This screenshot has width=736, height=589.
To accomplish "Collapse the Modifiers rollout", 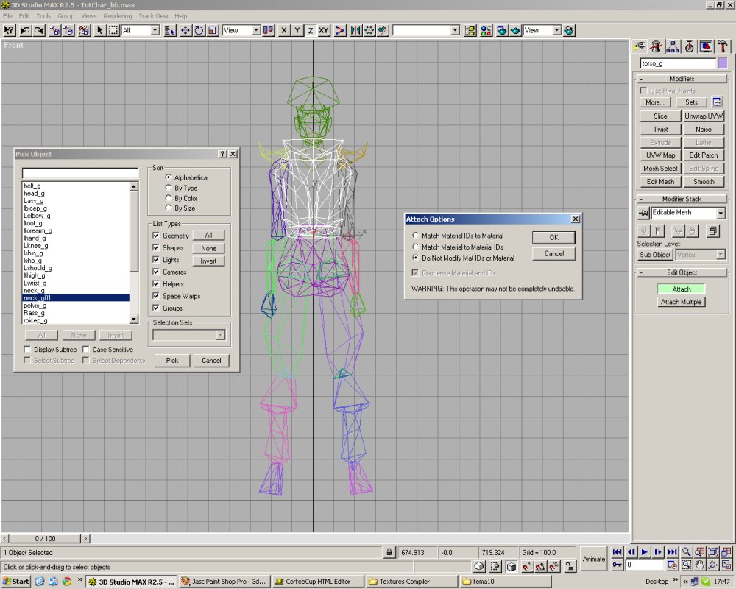I will coord(682,79).
